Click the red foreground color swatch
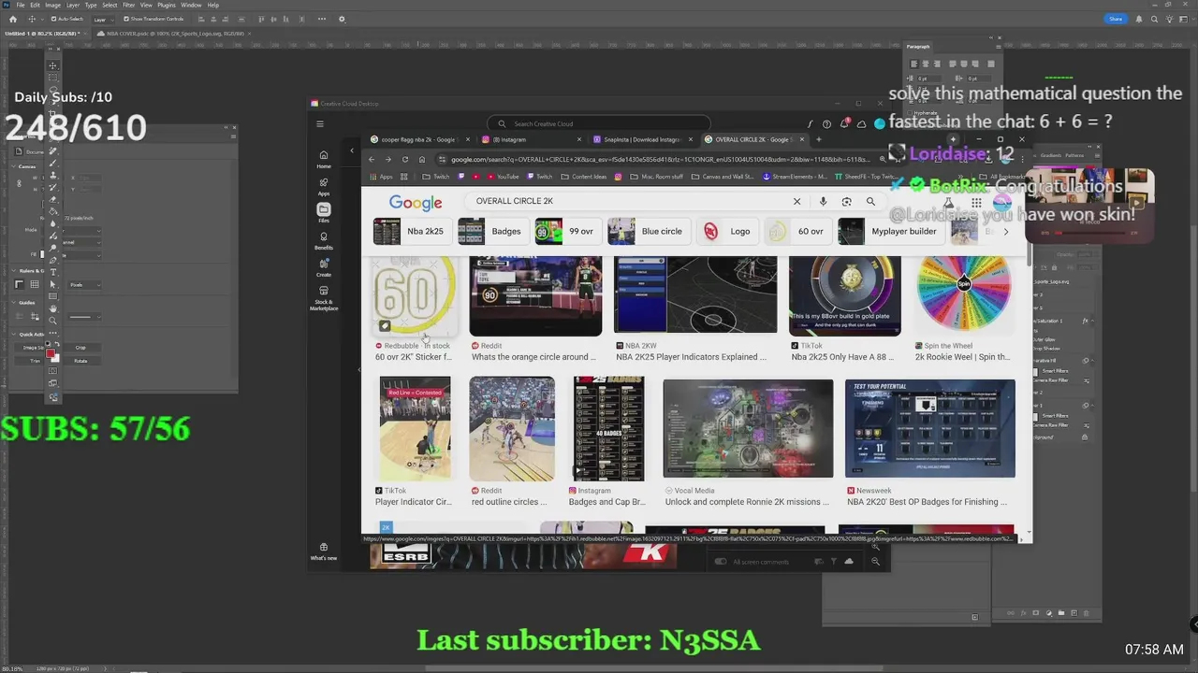Image resolution: width=1198 pixels, height=673 pixels. tap(51, 353)
